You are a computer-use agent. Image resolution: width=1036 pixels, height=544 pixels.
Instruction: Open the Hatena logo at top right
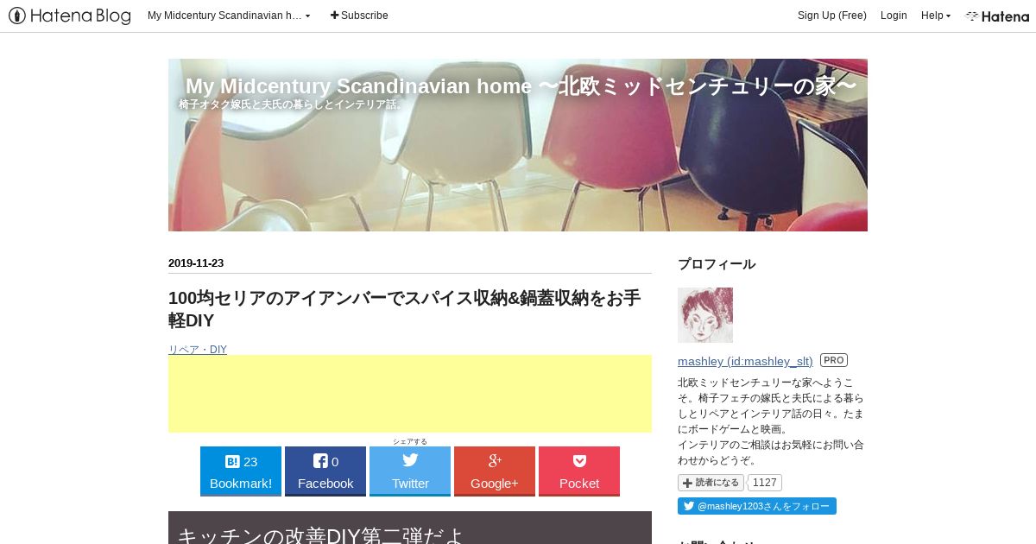pyautogui.click(x=997, y=16)
